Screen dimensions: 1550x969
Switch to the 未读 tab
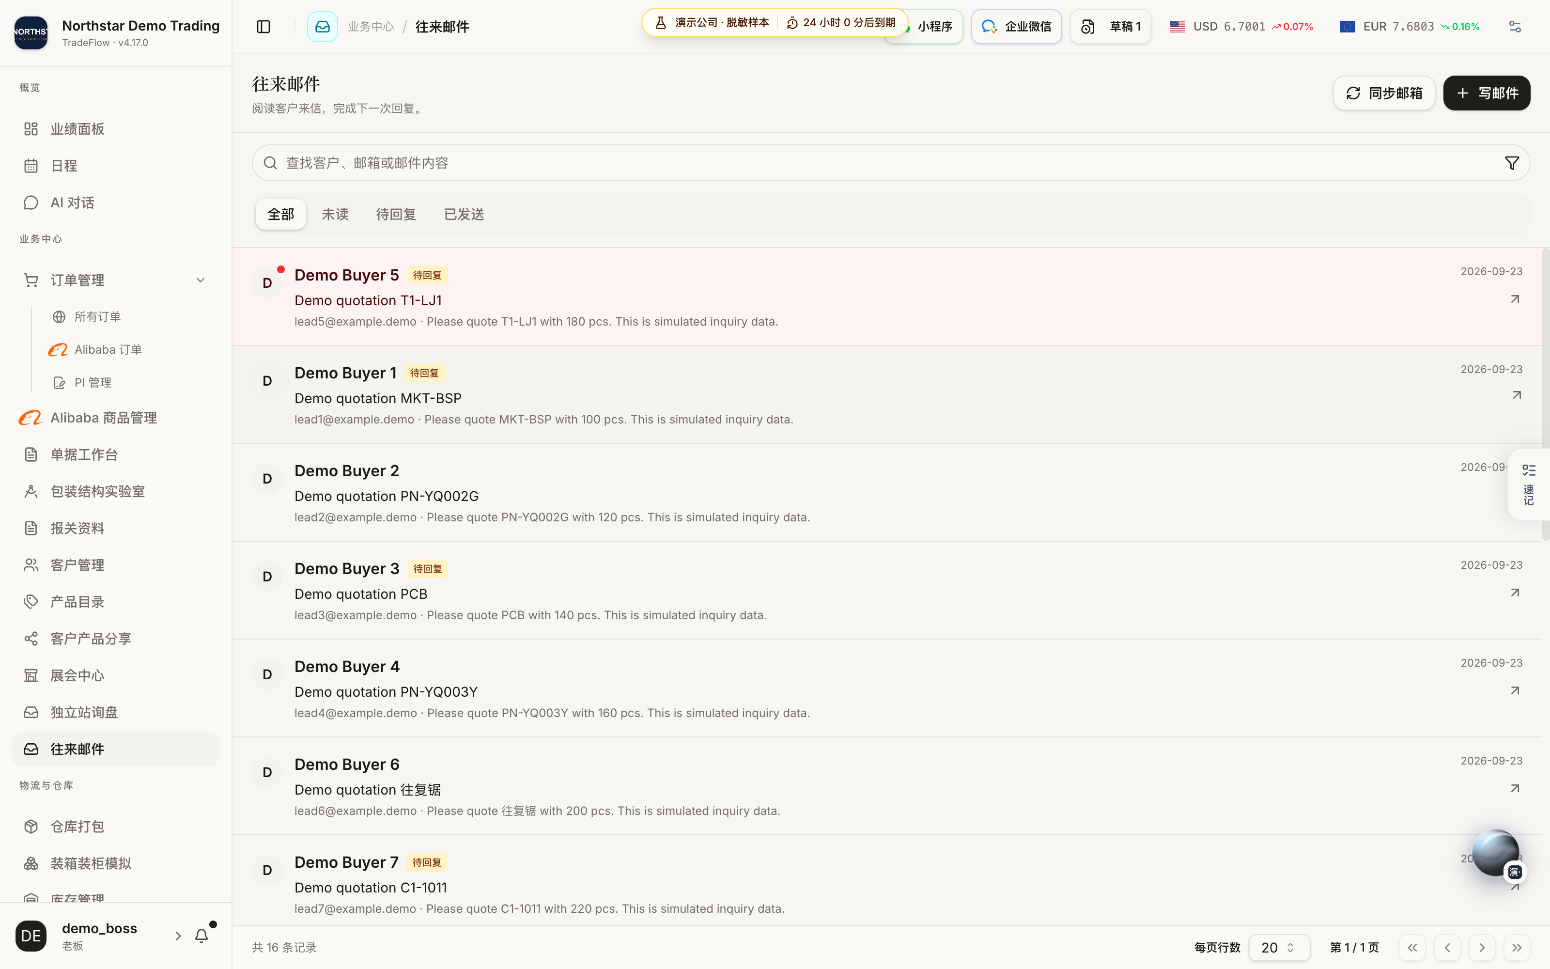(x=335, y=214)
